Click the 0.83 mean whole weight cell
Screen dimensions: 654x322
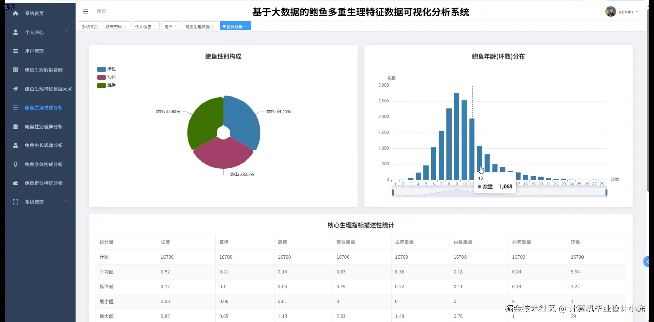(341, 272)
